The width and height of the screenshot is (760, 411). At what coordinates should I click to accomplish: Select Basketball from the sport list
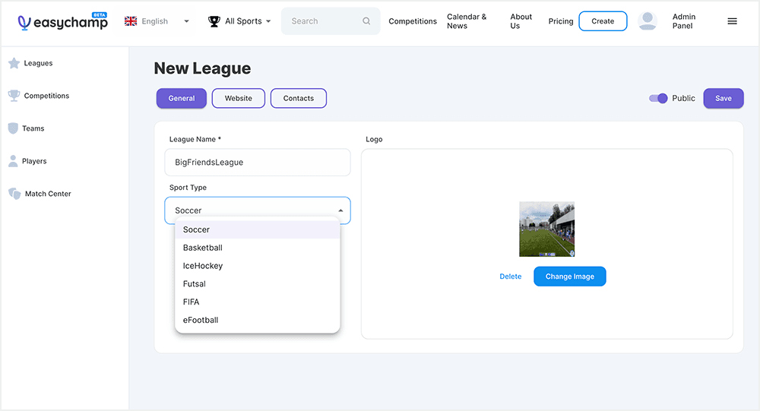(x=203, y=248)
